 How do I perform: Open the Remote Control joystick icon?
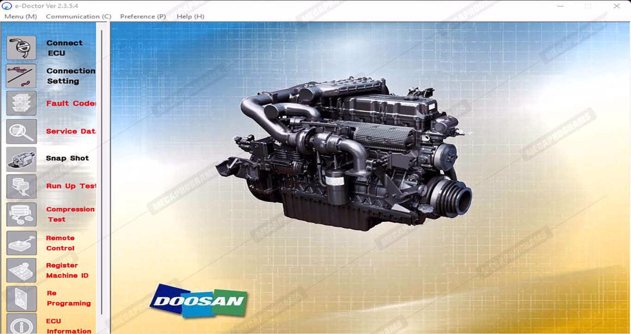click(21, 243)
